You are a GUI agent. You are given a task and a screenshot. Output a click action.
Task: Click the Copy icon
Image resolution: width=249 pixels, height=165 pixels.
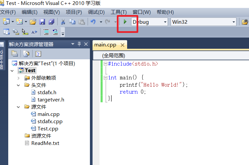(72, 22)
